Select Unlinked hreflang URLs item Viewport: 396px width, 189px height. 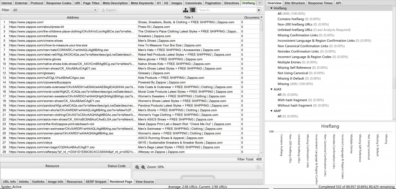click(x=314, y=30)
